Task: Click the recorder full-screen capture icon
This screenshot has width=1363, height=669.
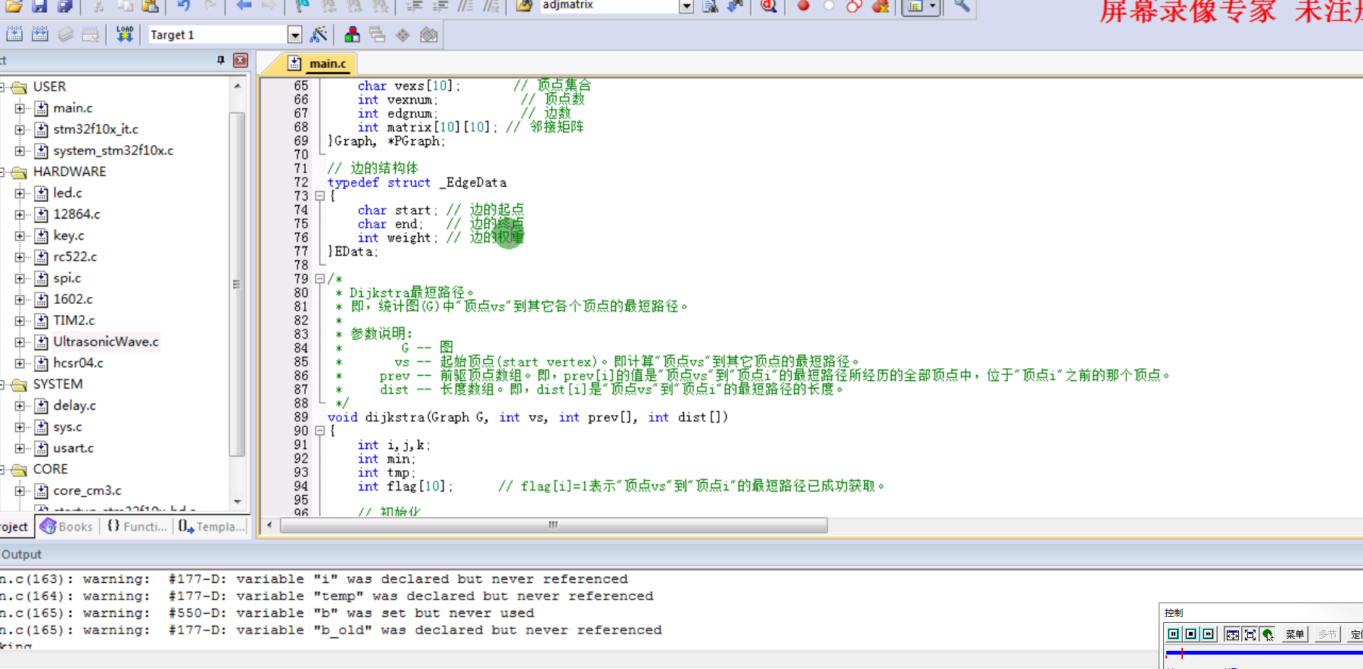Action: click(x=1249, y=634)
